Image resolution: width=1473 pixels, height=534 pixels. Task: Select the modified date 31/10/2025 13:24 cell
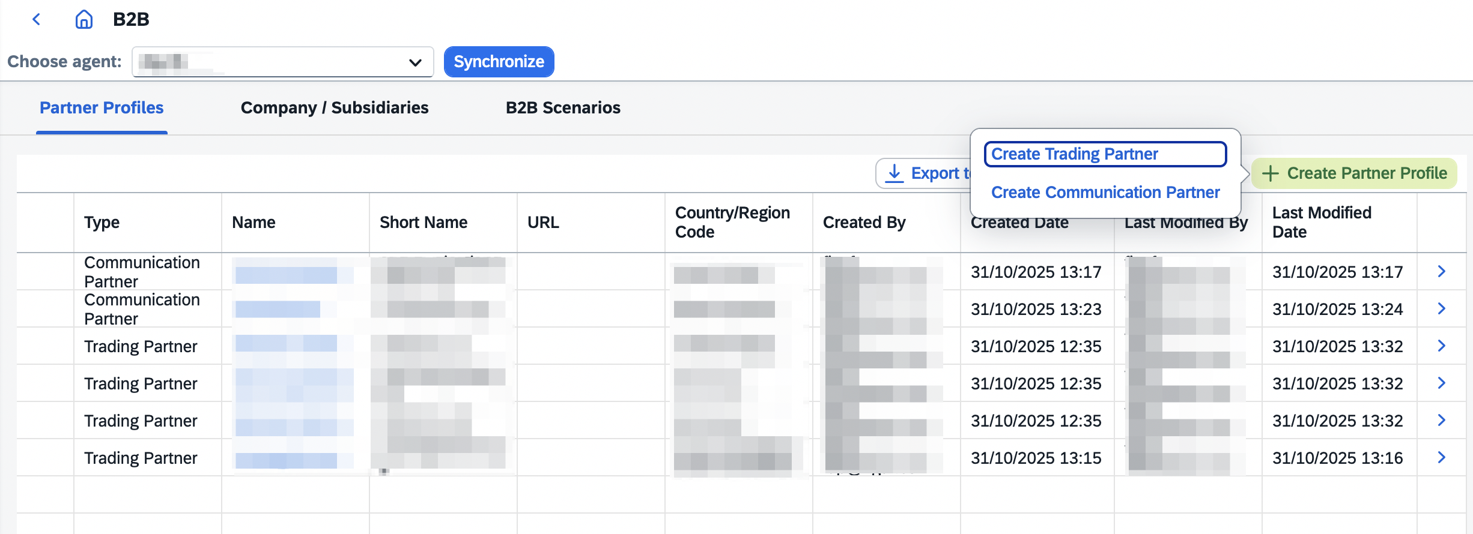(x=1338, y=309)
